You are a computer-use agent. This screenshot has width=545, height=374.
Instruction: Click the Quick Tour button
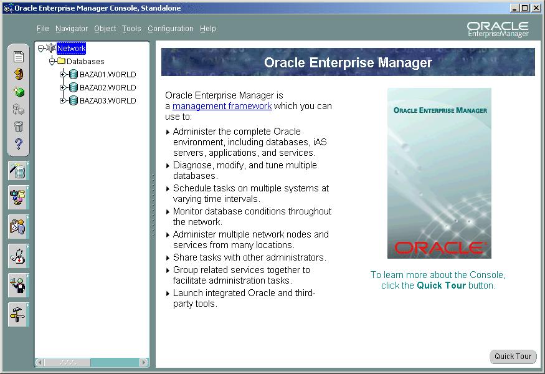pyautogui.click(x=513, y=357)
